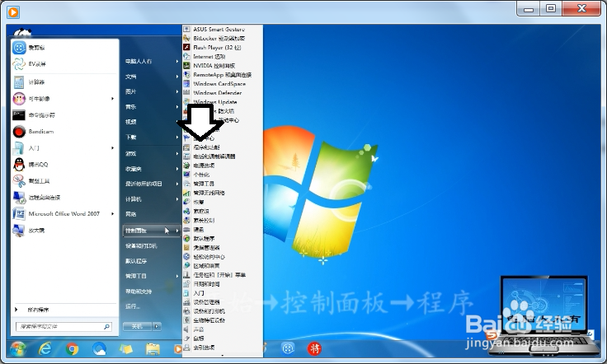Expand the 图片 submenu arrow
The image size is (607, 364).
coord(177,91)
